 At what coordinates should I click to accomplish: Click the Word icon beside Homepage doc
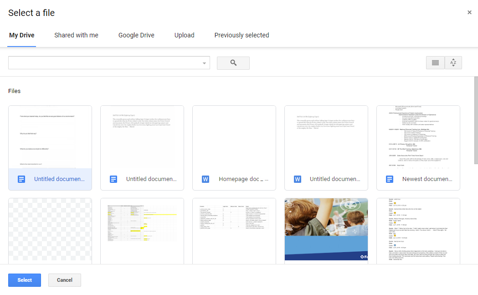[205, 179]
